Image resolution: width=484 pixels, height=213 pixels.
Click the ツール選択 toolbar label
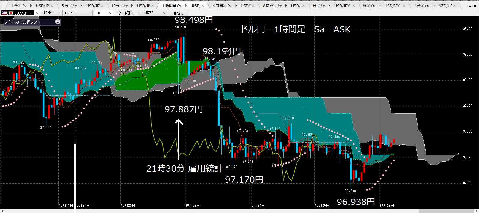[x=126, y=13]
